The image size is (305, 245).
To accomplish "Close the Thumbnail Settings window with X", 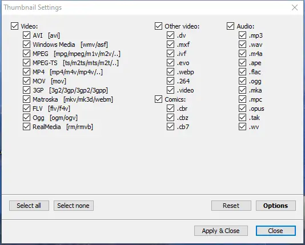I will (295, 7).
